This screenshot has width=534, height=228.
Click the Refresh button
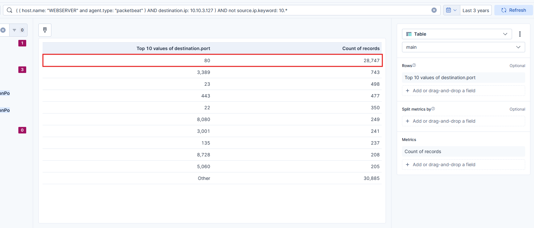click(513, 10)
